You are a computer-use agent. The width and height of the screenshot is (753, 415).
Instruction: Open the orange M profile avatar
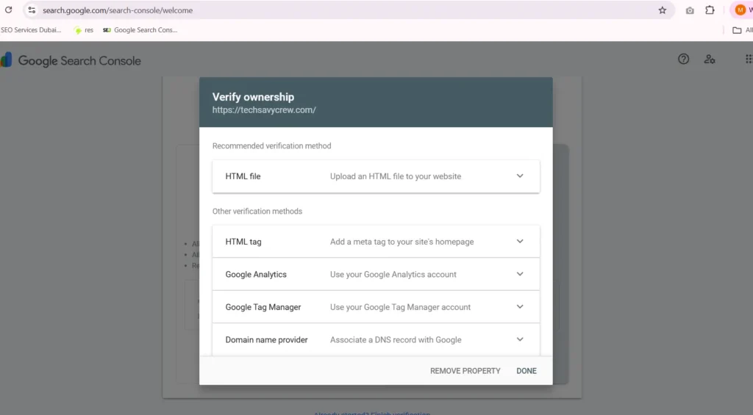pos(740,10)
